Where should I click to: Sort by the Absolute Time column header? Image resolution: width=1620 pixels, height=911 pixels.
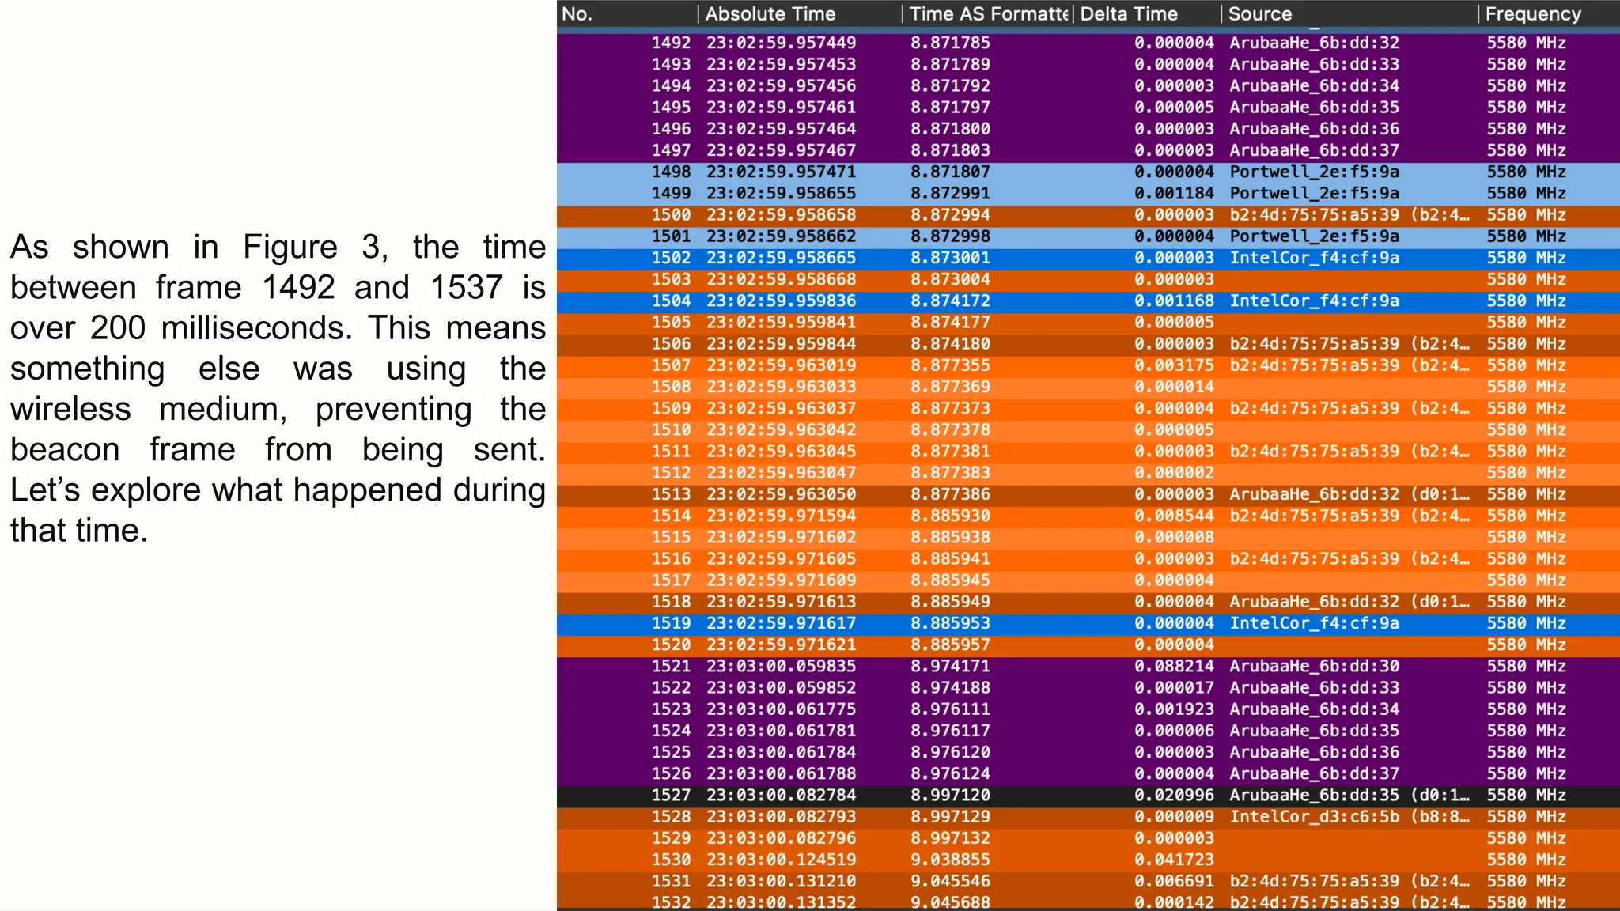800,13
